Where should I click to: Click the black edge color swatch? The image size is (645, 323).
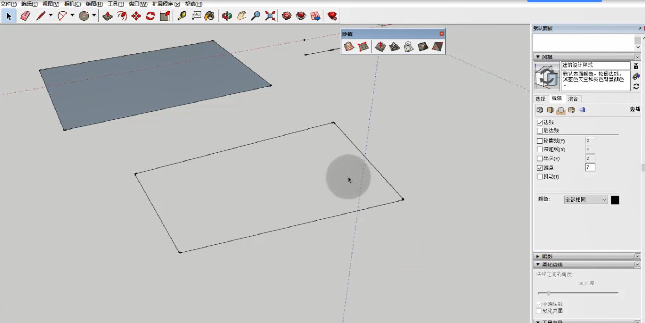point(615,200)
